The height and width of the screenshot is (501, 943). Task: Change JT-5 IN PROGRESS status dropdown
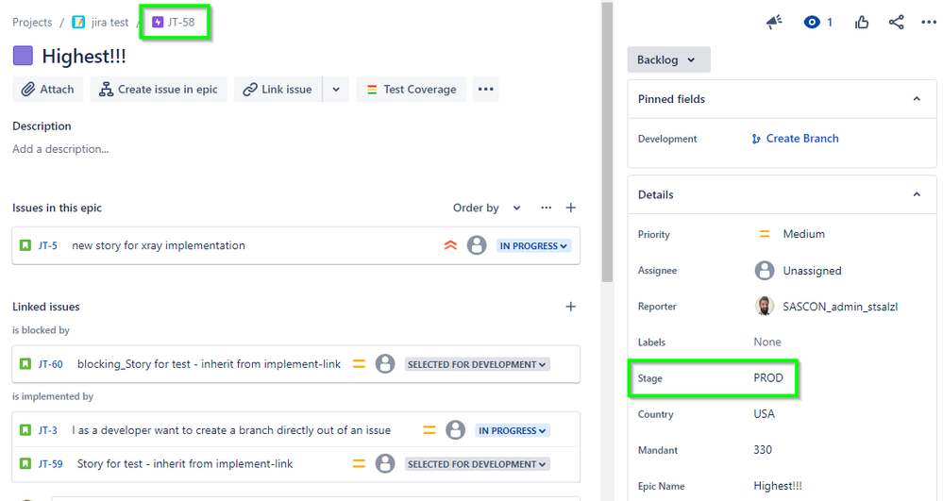coord(533,245)
